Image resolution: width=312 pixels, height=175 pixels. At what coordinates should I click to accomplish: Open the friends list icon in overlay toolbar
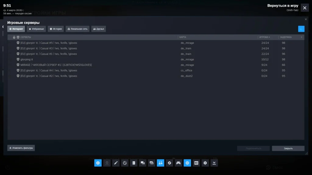(161, 163)
